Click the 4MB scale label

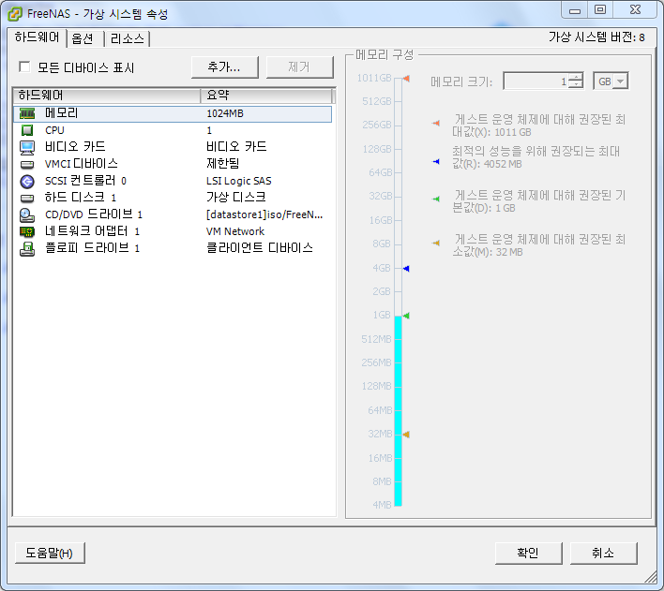382,505
